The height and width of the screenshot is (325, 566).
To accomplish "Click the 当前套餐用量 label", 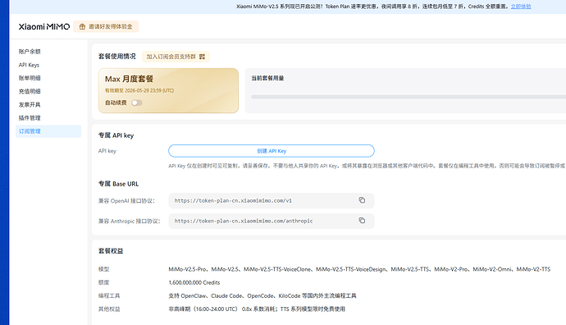I will click(x=267, y=78).
